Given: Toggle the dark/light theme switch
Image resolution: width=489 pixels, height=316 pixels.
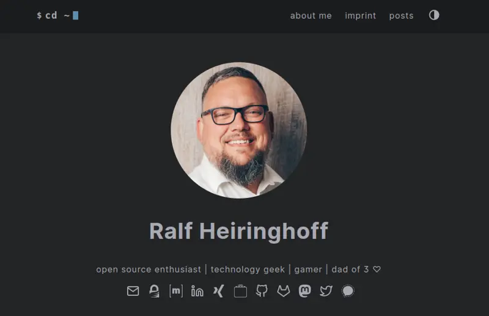Looking at the screenshot, I should [434, 15].
